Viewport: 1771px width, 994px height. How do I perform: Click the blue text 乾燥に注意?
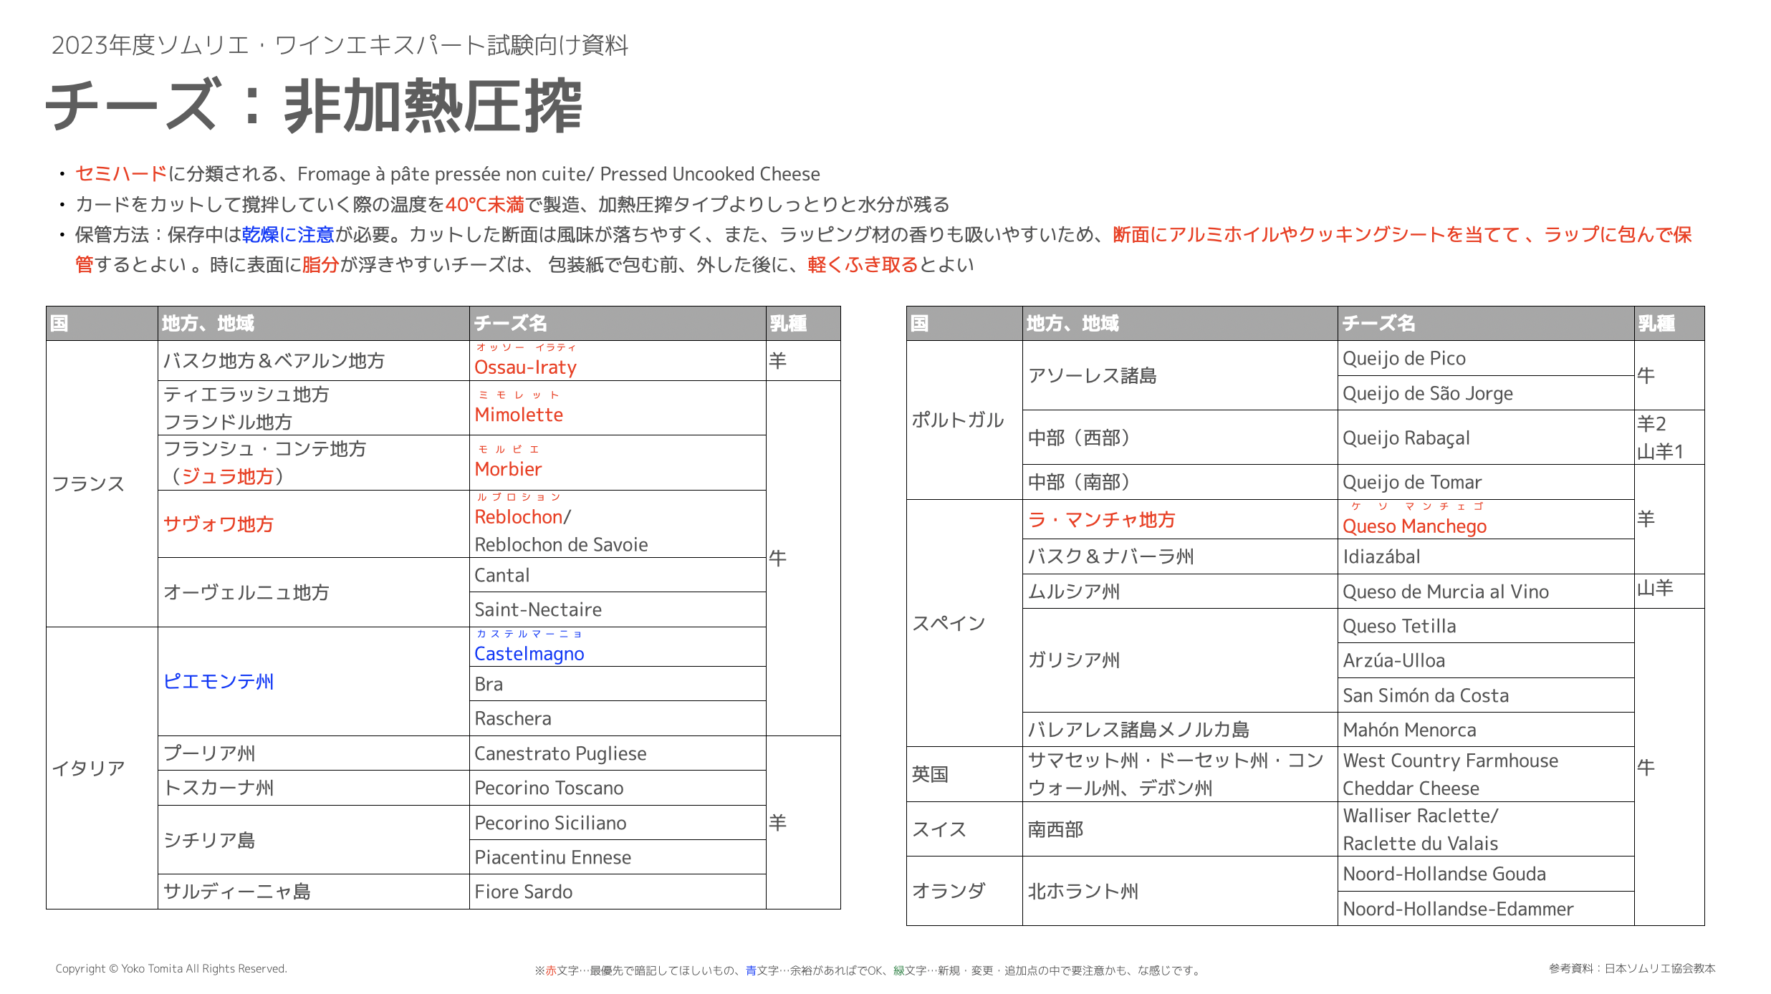(x=288, y=235)
